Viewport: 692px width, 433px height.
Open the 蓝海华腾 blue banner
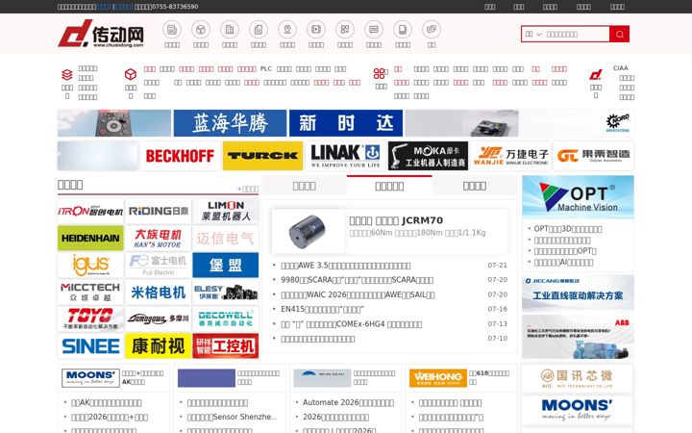230,123
